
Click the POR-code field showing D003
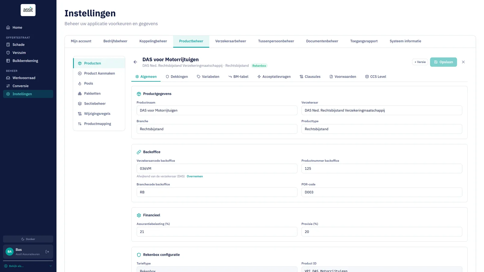[382, 192]
